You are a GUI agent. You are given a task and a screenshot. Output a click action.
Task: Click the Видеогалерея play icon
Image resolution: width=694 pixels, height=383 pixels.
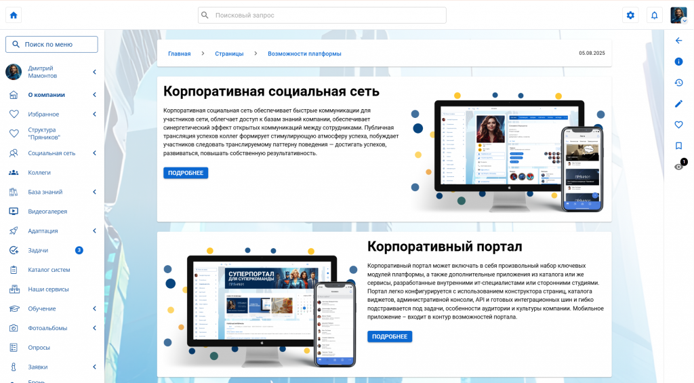(14, 211)
